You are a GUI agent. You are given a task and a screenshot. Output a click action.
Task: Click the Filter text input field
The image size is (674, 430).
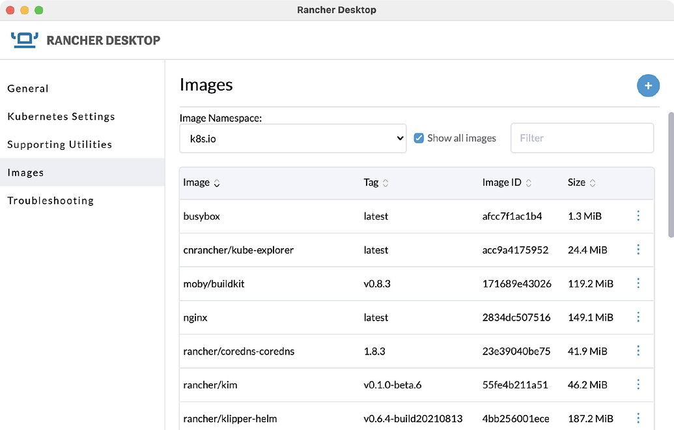click(x=582, y=138)
